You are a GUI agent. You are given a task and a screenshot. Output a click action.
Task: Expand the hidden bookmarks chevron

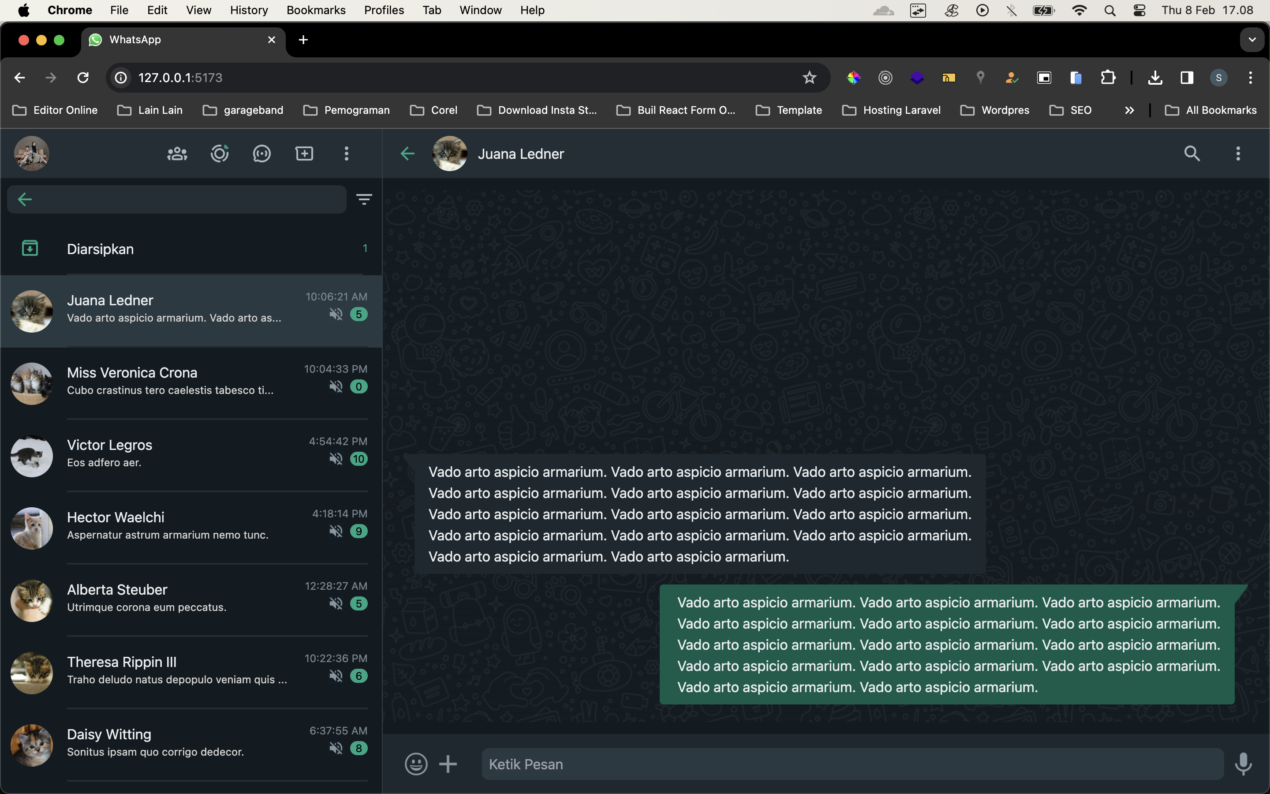(x=1129, y=110)
